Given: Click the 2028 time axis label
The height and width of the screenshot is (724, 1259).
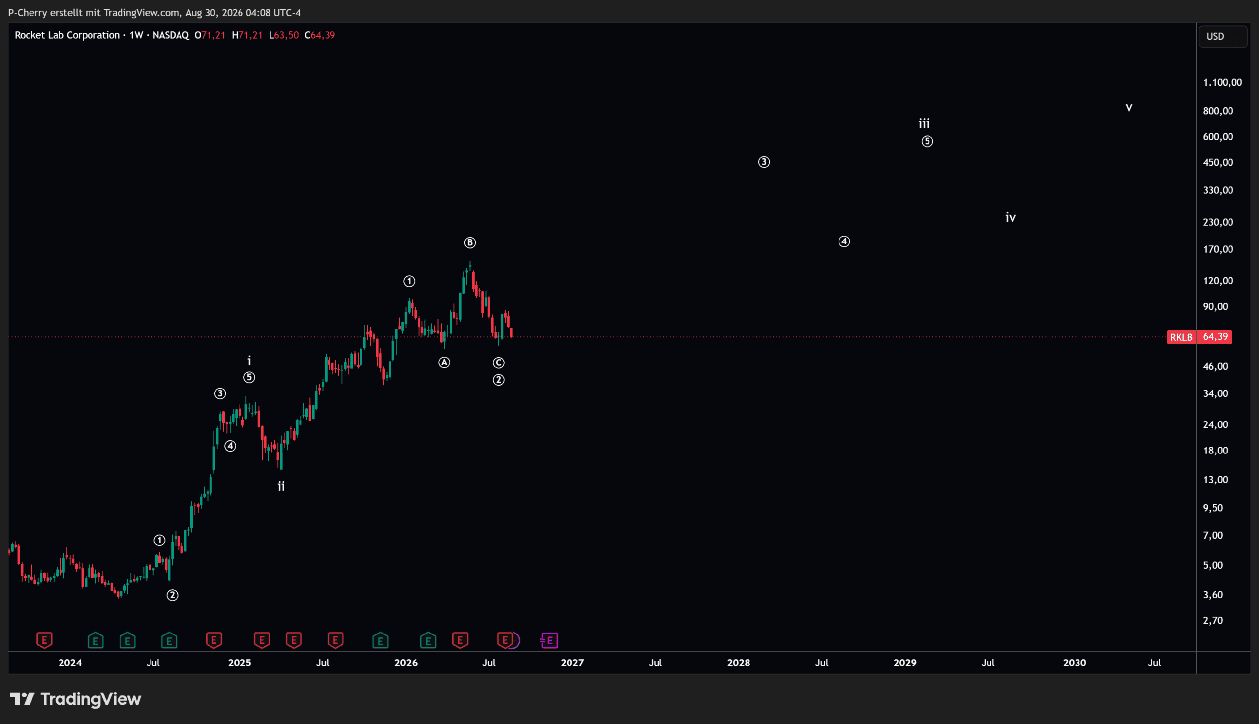Looking at the screenshot, I should pyautogui.click(x=739, y=663).
